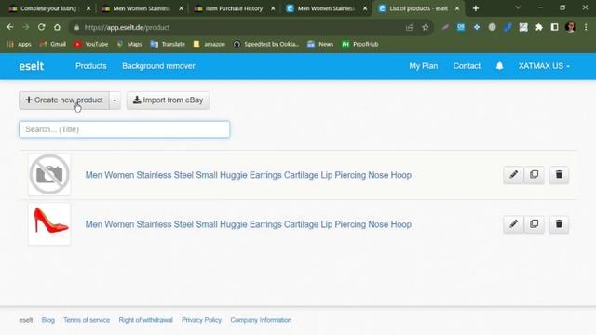
Task: Click the no-image placeholder thumbnail
Action: pyautogui.click(x=49, y=175)
